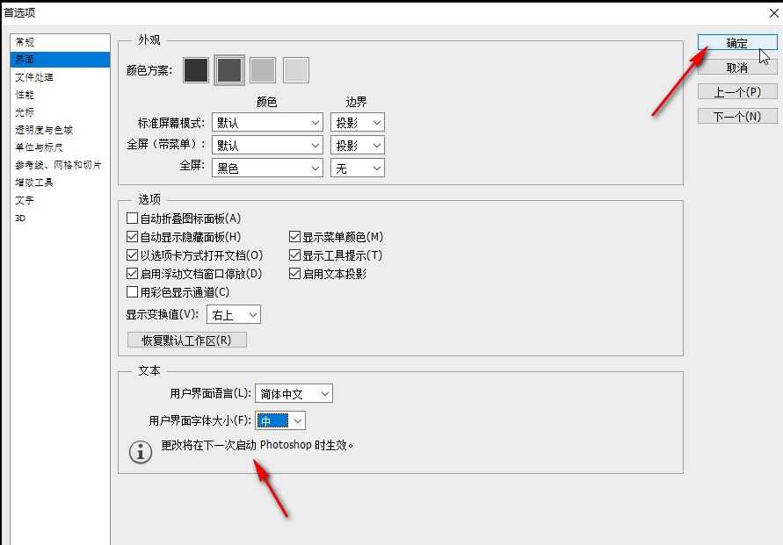This screenshot has width=783, height=545.
Task: Choose the lightest color scheme swatch
Action: coord(296,70)
